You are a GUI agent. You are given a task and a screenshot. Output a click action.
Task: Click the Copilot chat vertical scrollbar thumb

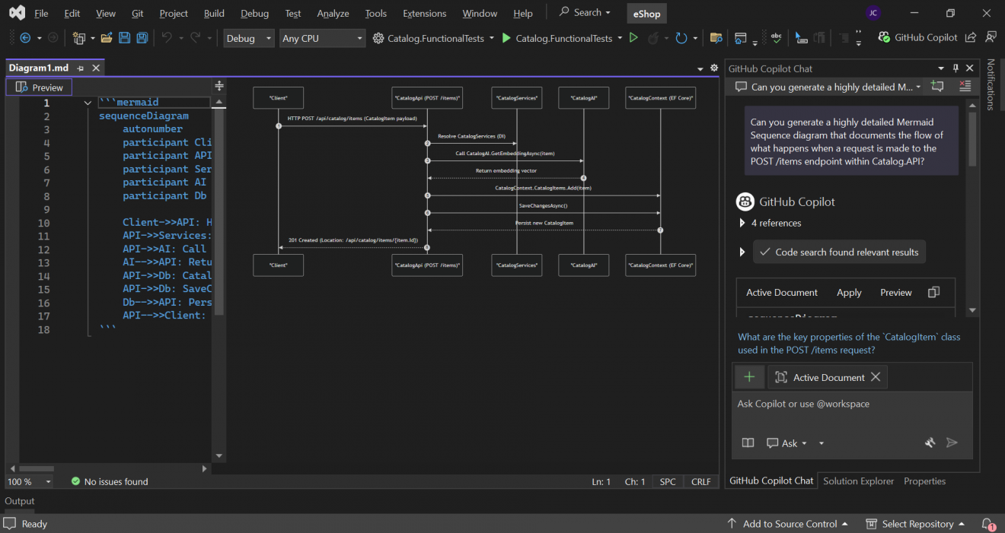click(972, 139)
